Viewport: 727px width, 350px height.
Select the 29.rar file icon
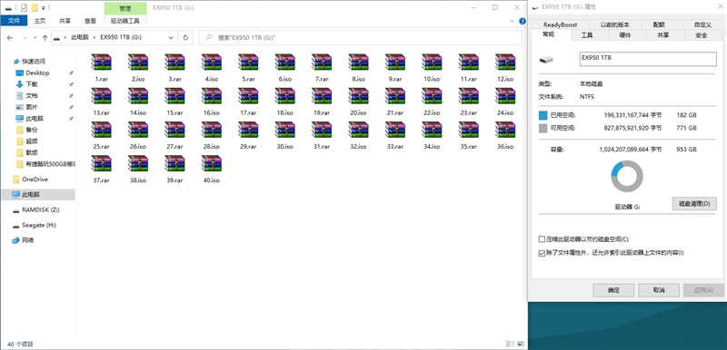(248, 131)
